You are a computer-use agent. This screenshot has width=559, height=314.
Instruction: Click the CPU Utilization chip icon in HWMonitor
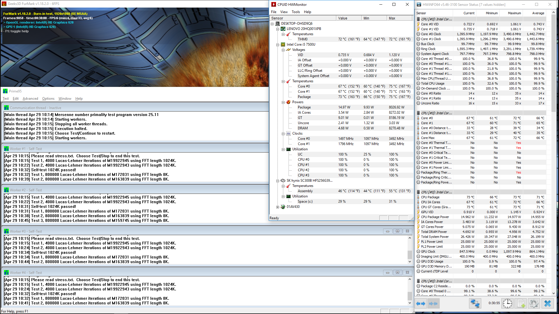click(x=289, y=149)
